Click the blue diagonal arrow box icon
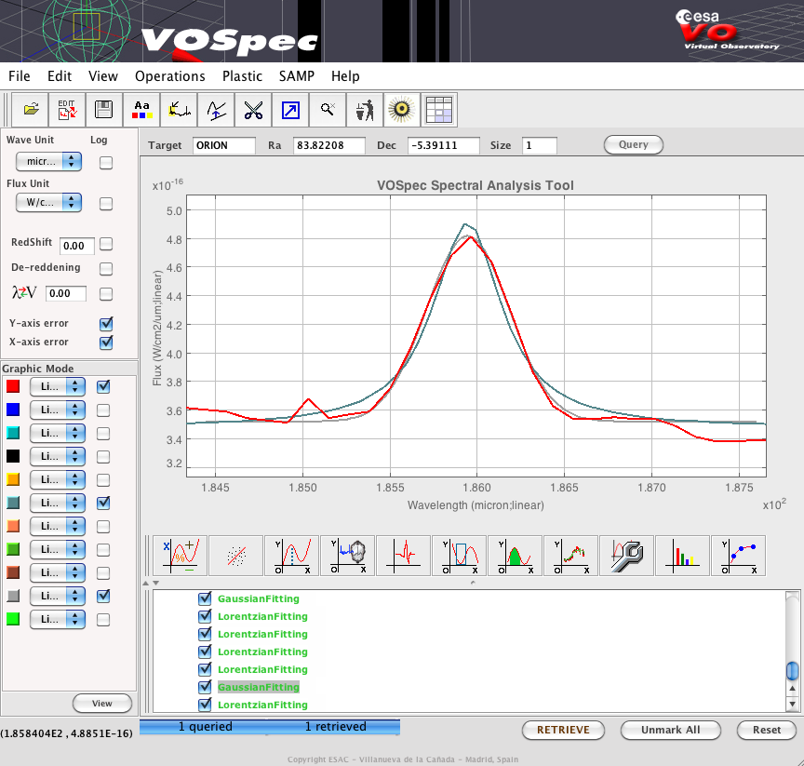This screenshot has width=804, height=766. [290, 110]
